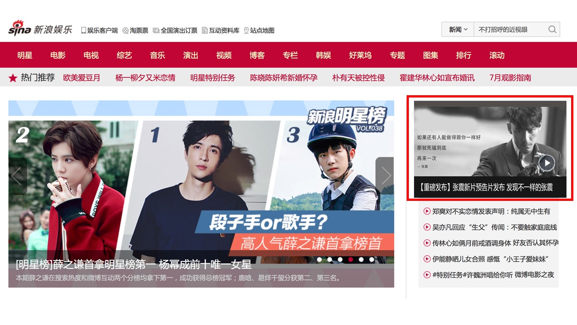The height and width of the screenshot is (325, 577).
Task: Select the red active carousel dot
Action: [x=351, y=260]
